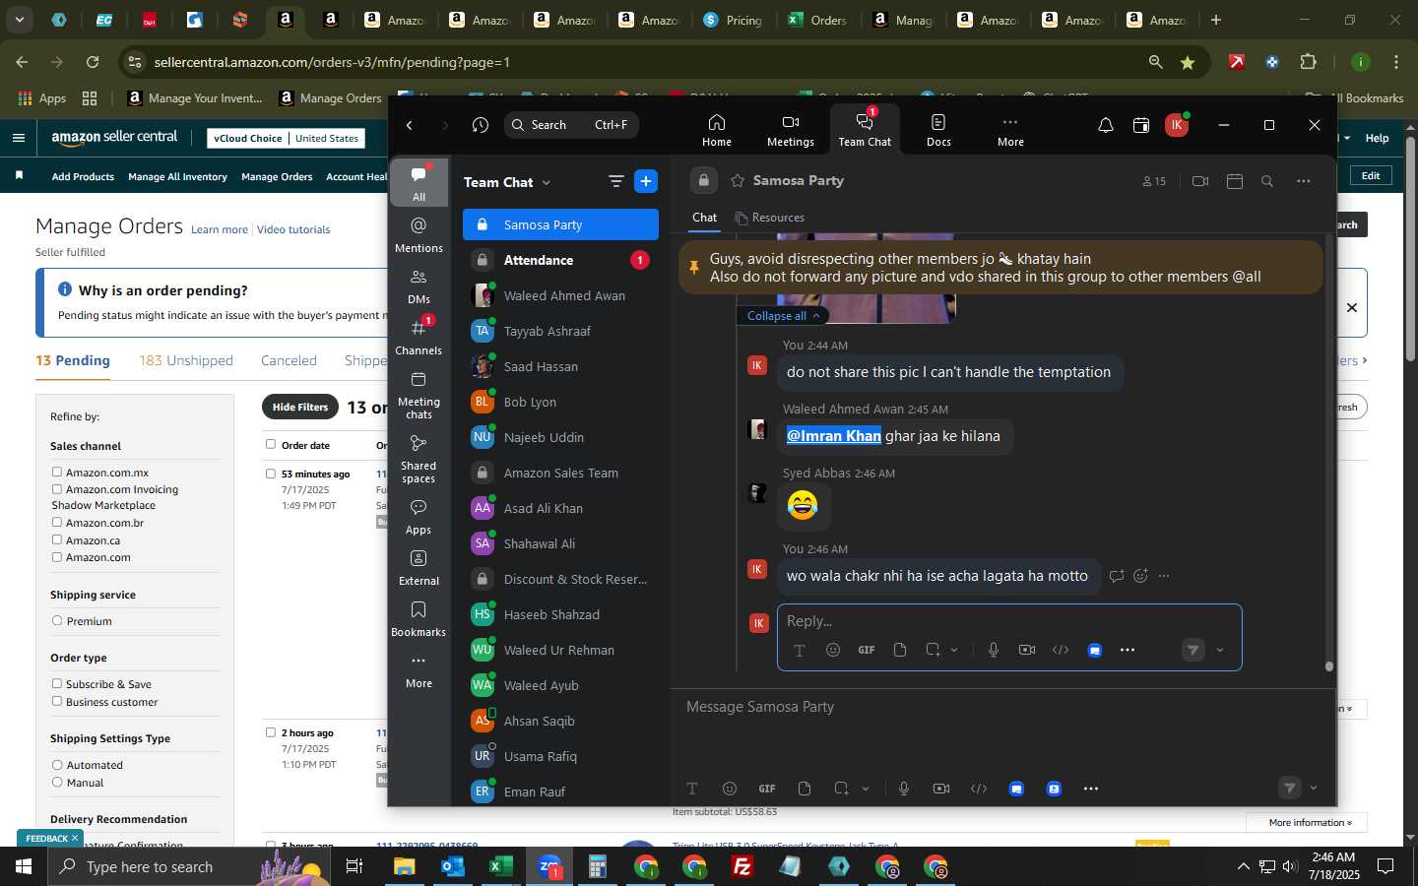Screen dimensions: 1418x886
Task: Select Premium shipping service radio
Action: pyautogui.click(x=57, y=621)
